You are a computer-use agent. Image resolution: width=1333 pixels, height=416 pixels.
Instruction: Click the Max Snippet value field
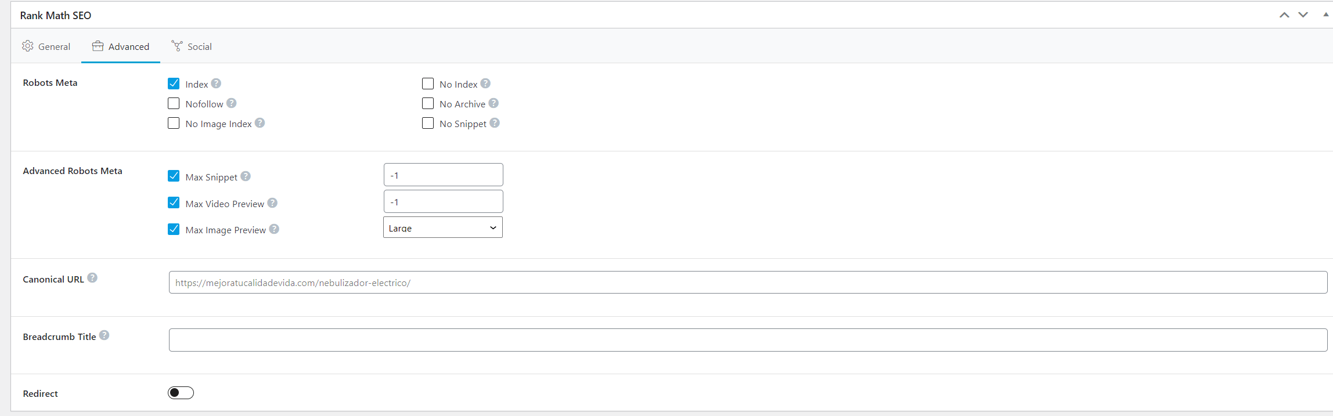[444, 175]
